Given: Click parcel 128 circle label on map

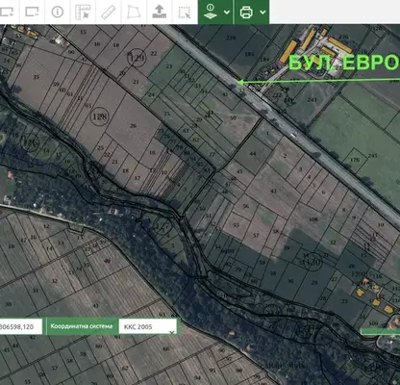Looking at the screenshot, I should pos(100,116).
